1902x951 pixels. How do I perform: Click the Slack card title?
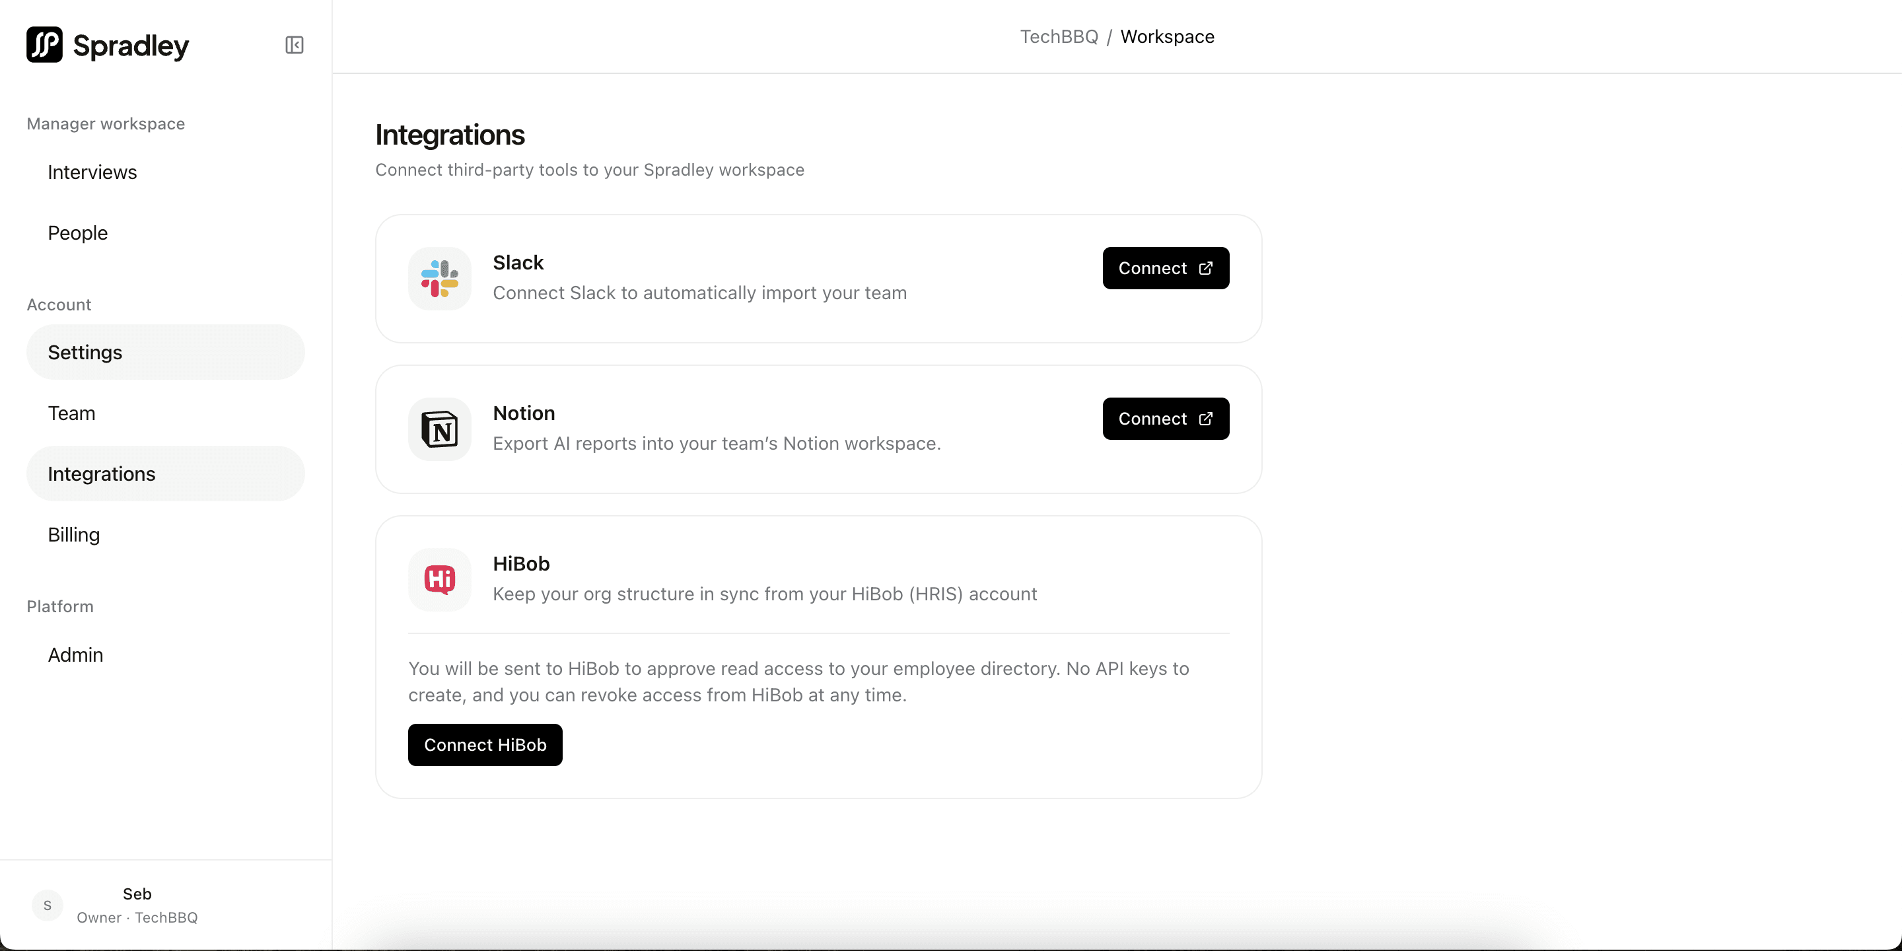pos(518,263)
